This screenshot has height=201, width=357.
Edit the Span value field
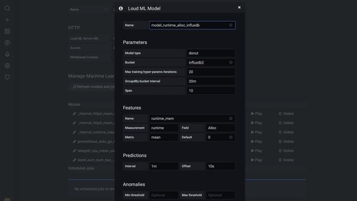(x=211, y=90)
